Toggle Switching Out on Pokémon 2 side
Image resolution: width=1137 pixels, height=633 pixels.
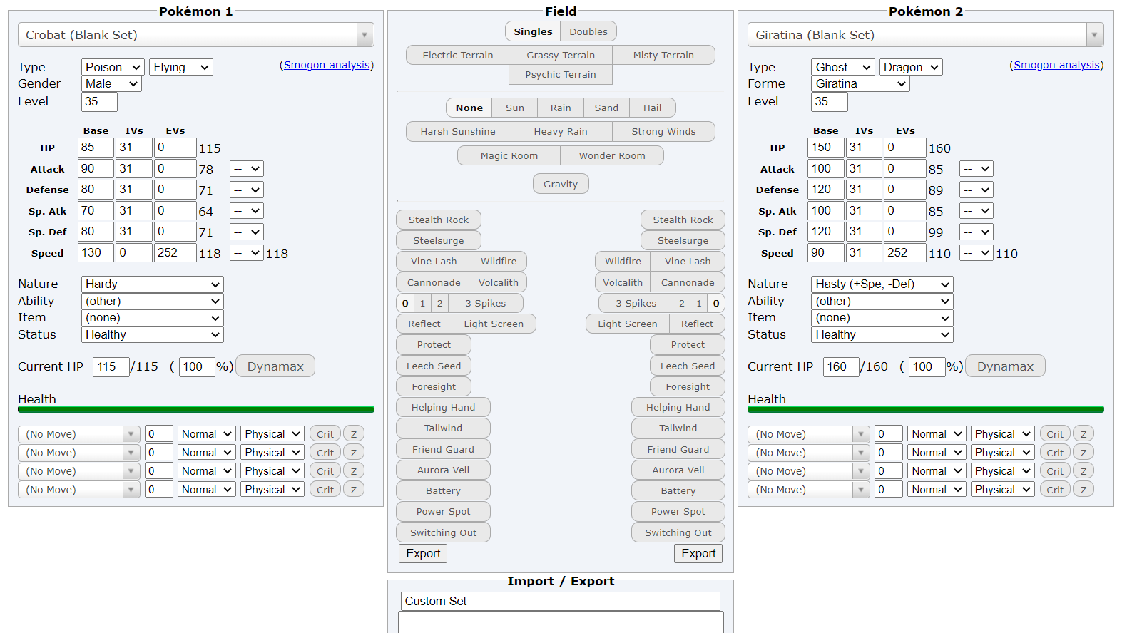678,532
